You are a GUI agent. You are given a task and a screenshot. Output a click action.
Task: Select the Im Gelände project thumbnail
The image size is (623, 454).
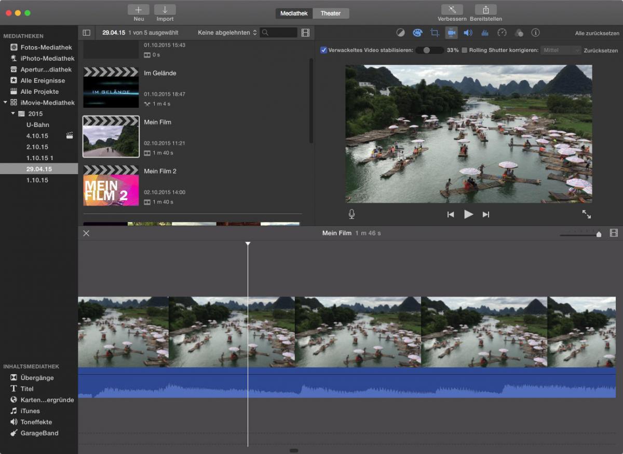111,87
